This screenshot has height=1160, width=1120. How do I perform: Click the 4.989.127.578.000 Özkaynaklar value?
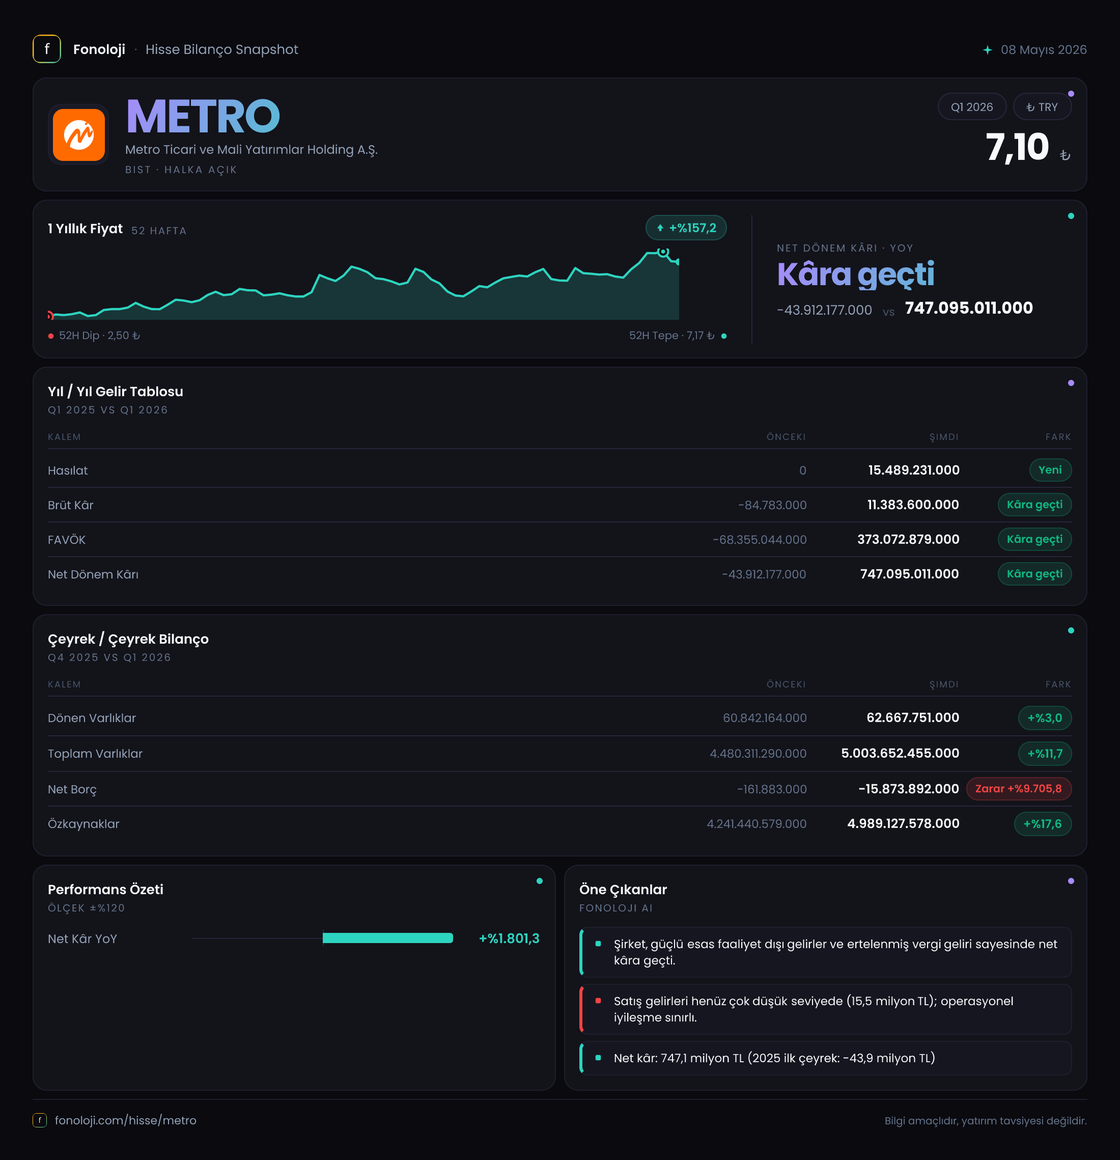(x=903, y=823)
